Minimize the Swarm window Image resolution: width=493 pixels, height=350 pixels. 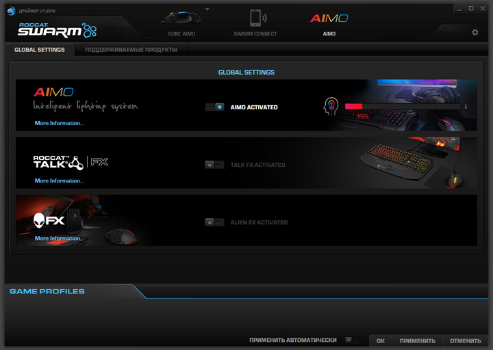[x=459, y=9]
